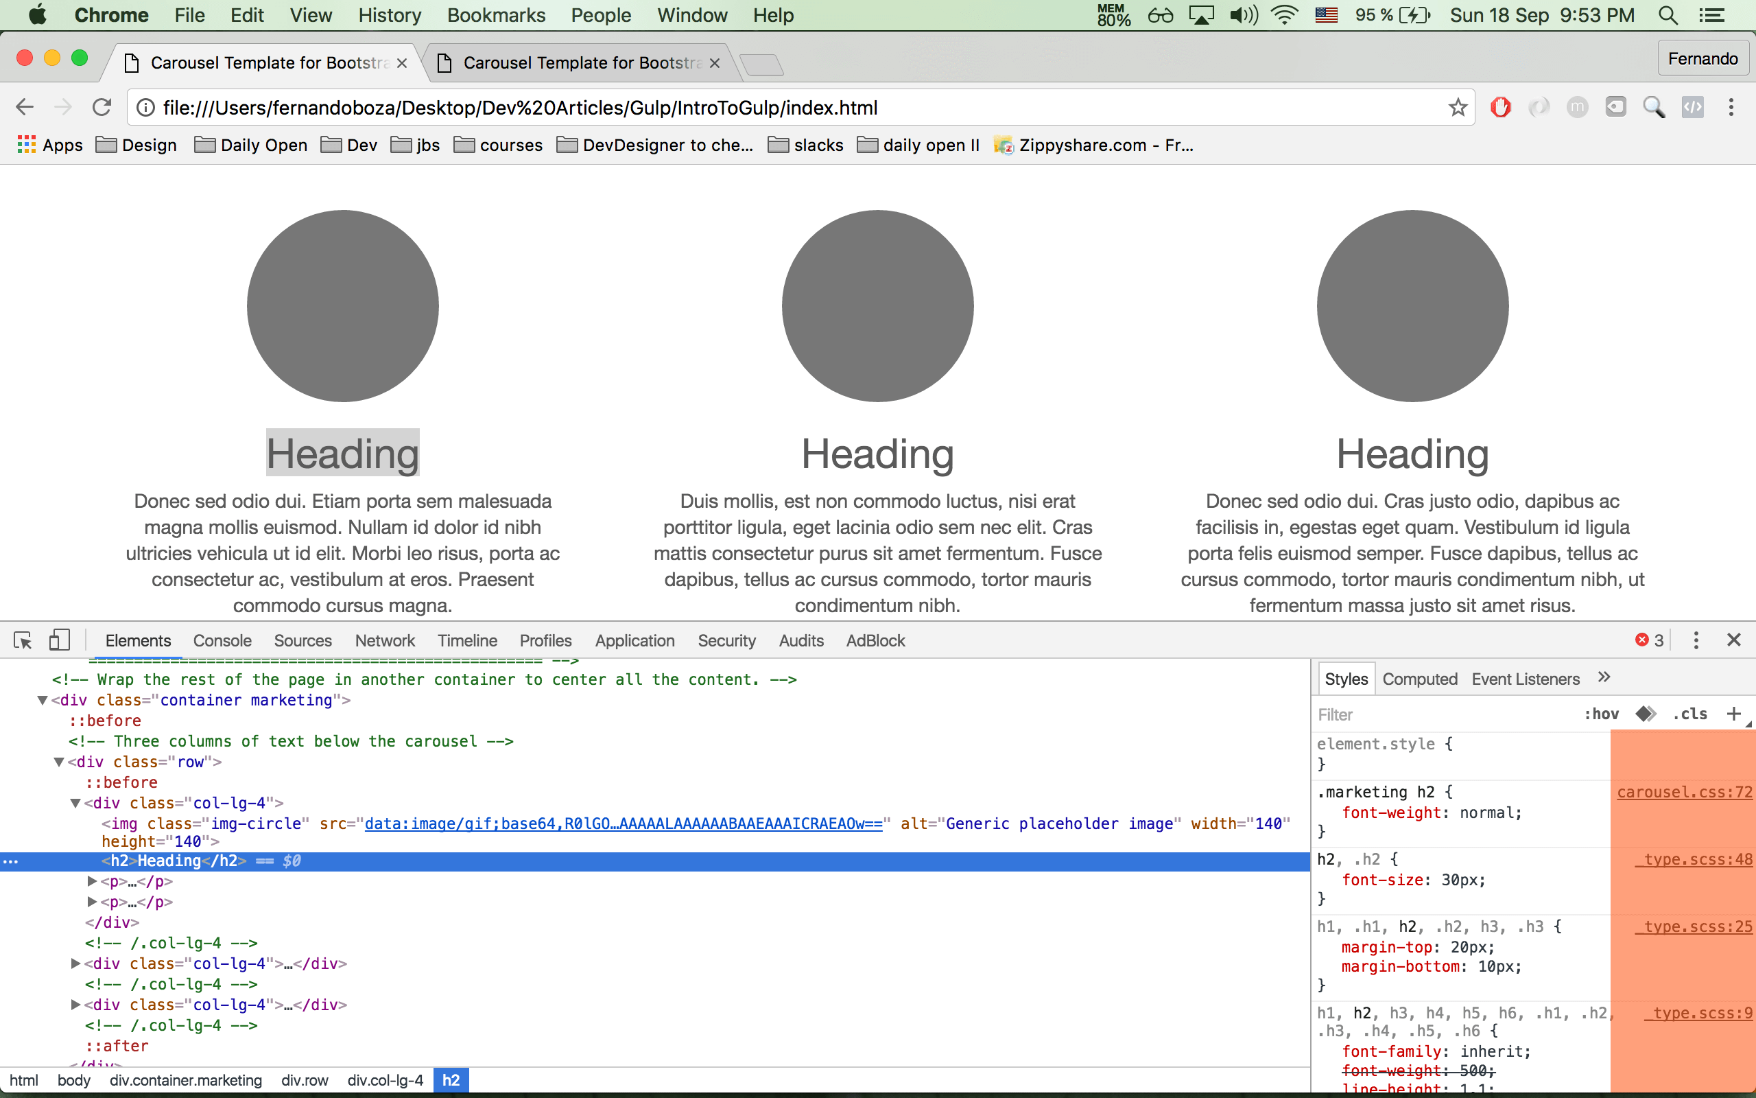Click the add new style rule plus icon
This screenshot has width=1756, height=1098.
coord(1733,714)
